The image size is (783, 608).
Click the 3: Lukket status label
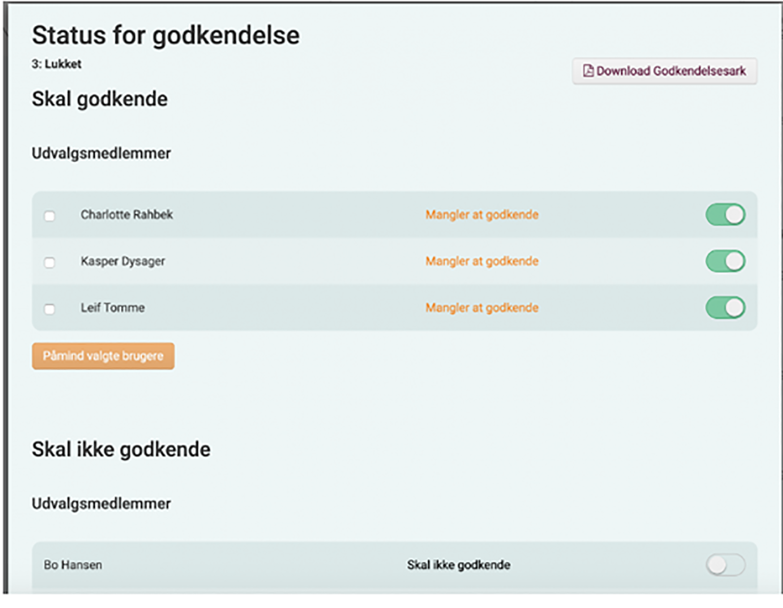56,64
